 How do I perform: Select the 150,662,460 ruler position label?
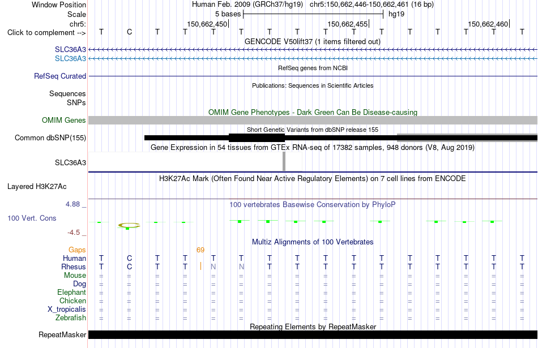[488, 24]
